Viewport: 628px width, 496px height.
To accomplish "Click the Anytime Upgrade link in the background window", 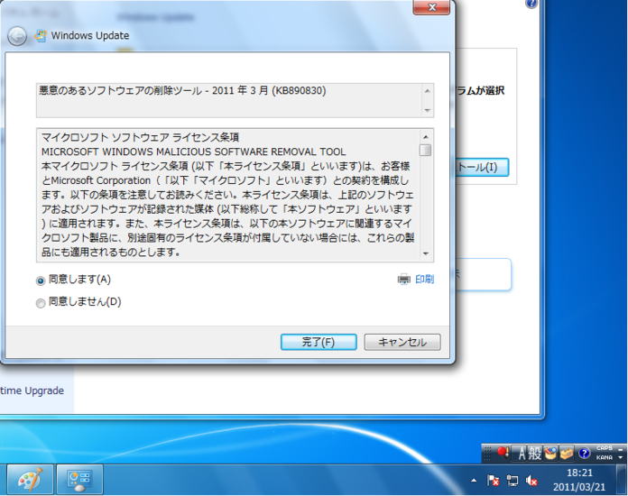I will point(32,390).
